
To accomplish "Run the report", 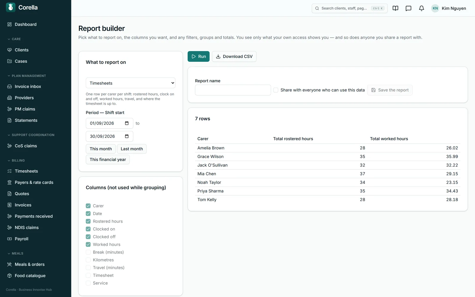I will pos(199,56).
